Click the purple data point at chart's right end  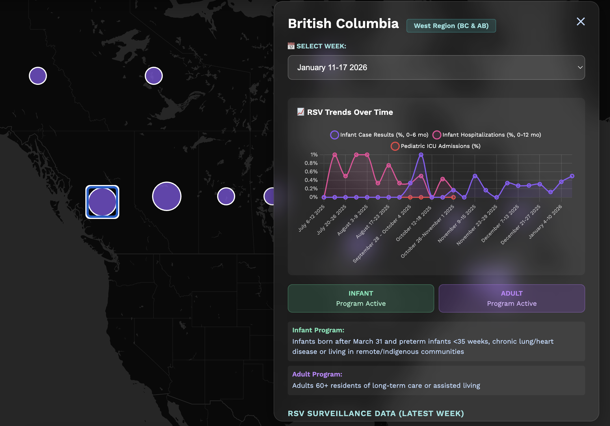point(572,176)
